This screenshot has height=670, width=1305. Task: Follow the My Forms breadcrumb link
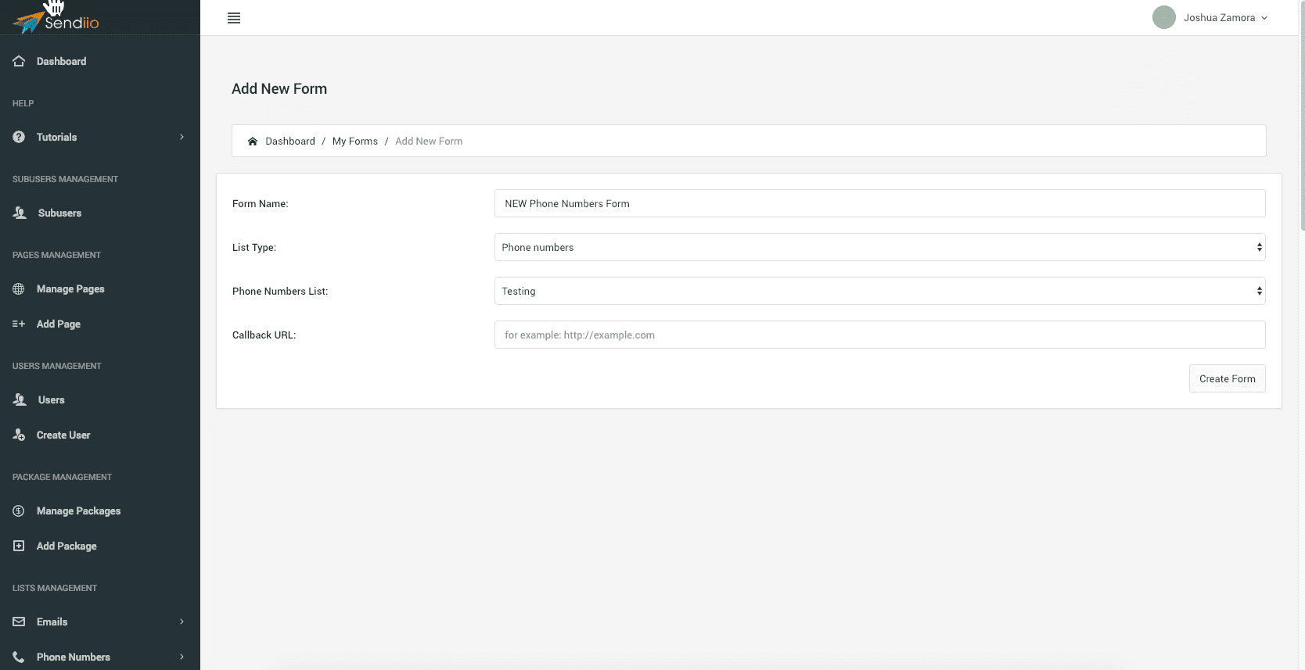355,141
